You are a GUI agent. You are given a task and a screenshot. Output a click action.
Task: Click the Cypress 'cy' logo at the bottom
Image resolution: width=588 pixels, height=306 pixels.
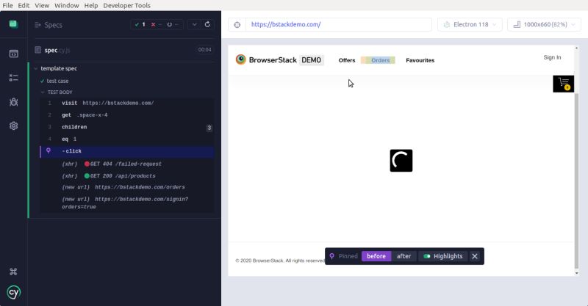click(13, 292)
